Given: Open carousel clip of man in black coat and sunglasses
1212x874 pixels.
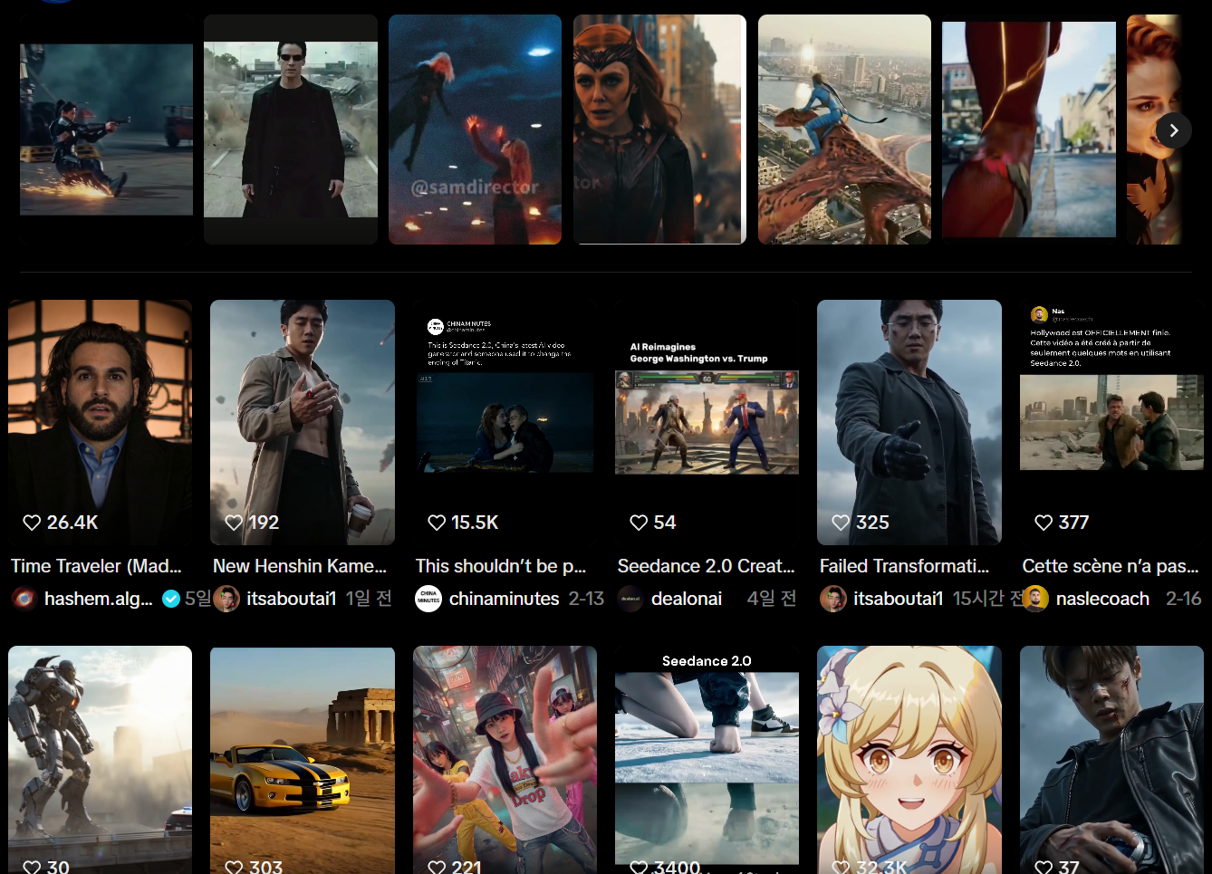Looking at the screenshot, I should [x=291, y=130].
